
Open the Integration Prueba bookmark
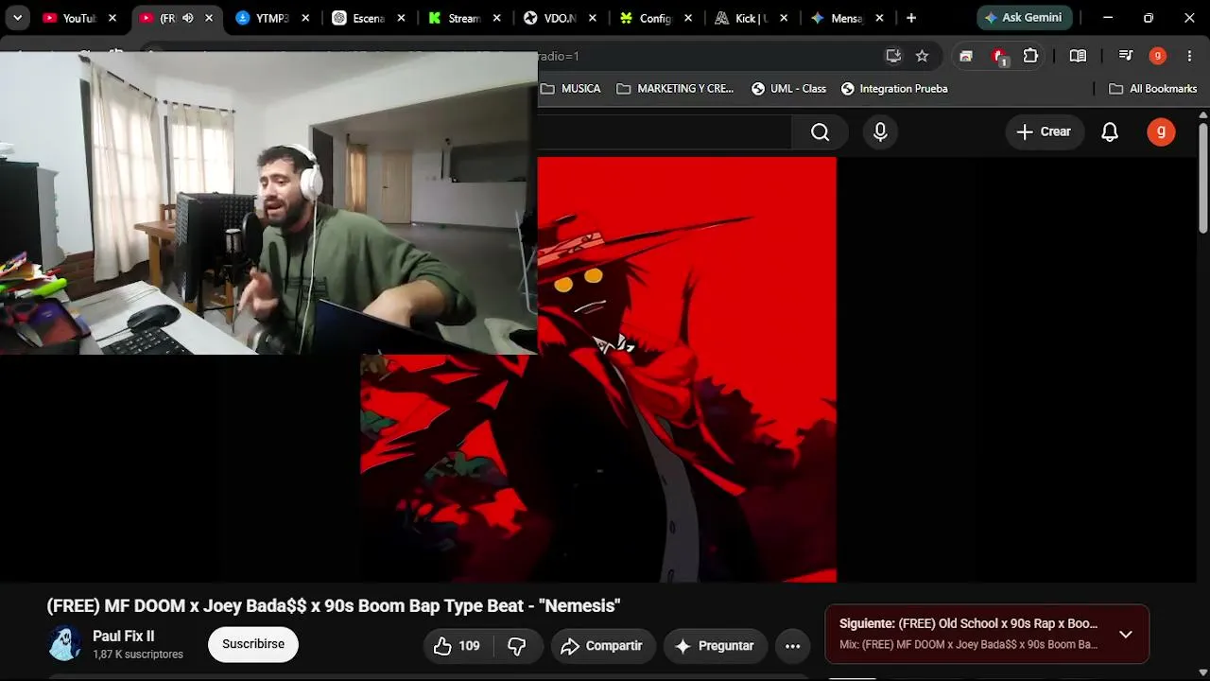[x=894, y=89]
